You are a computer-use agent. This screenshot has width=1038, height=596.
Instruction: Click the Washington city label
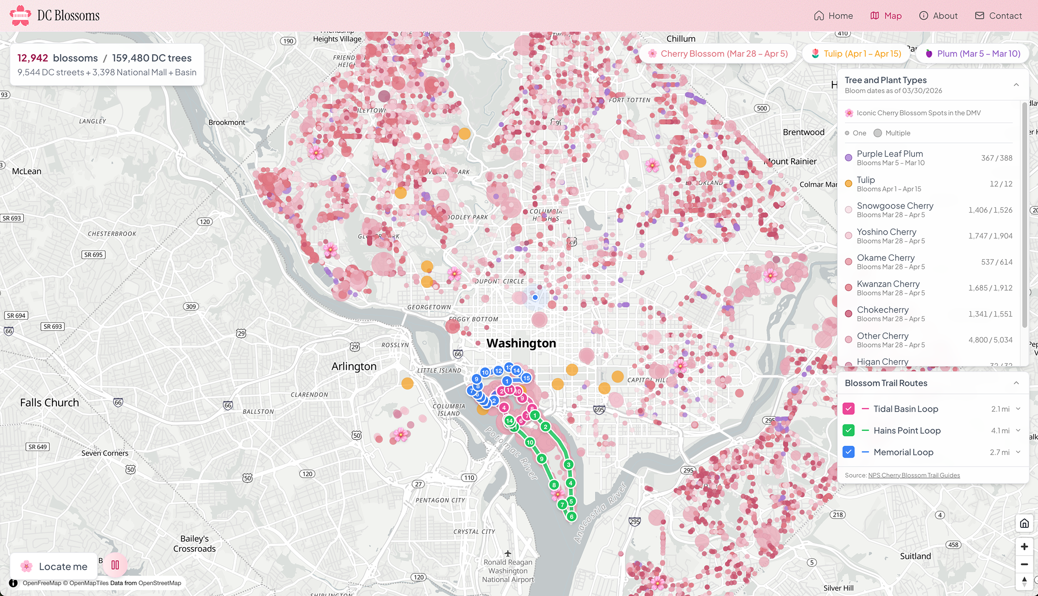point(521,343)
